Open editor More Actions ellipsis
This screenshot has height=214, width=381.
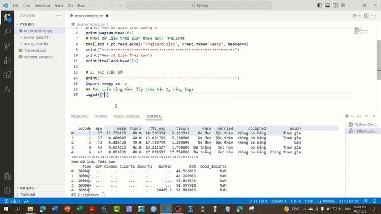coord(374,16)
